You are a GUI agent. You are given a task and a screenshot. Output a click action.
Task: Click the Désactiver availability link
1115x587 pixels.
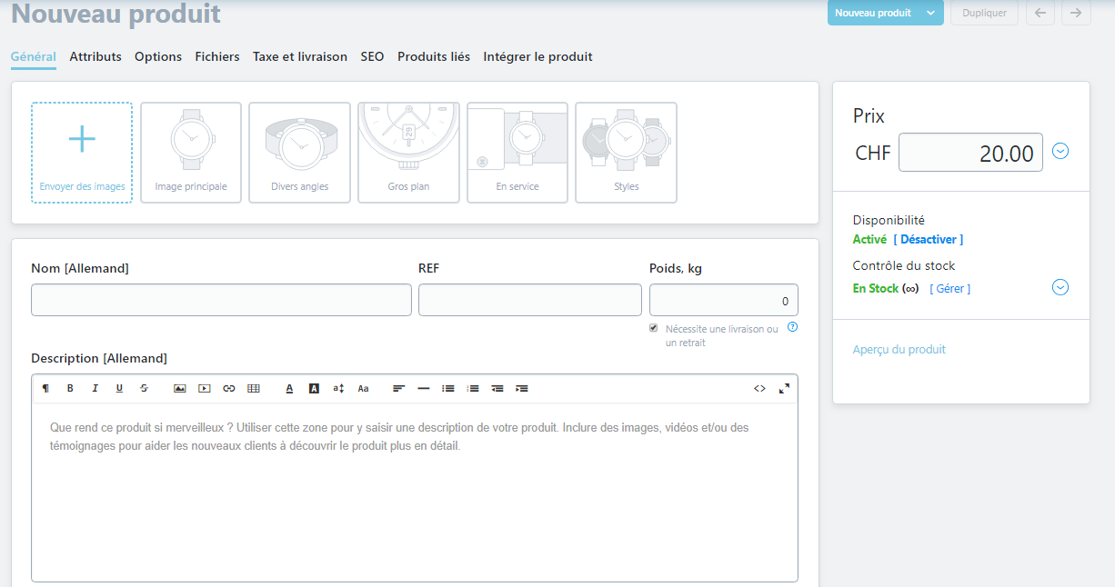pos(928,239)
